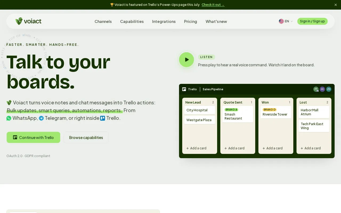Open the Tech Park East Wing card
The image size is (341, 213).
pos(314,126)
